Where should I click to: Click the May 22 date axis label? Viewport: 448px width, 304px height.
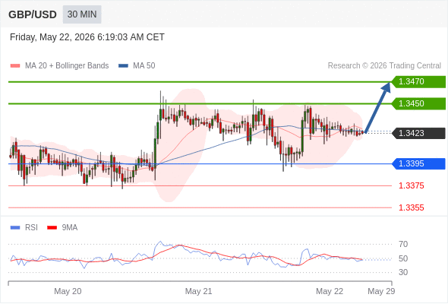click(x=330, y=291)
